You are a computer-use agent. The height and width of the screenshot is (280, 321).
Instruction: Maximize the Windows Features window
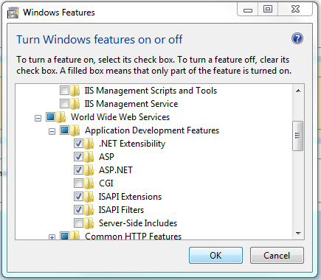[268, 10]
